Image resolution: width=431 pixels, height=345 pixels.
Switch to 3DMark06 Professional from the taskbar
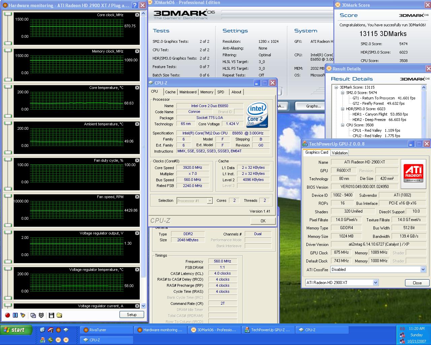pyautogui.click(x=214, y=330)
